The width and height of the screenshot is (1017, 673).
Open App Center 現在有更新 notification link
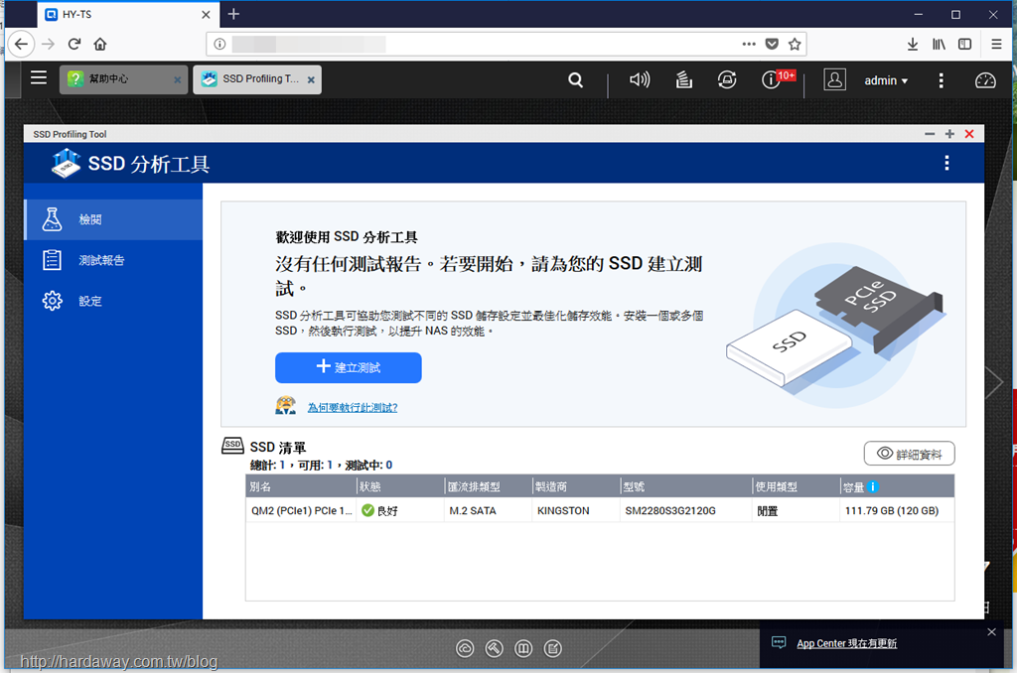(846, 643)
